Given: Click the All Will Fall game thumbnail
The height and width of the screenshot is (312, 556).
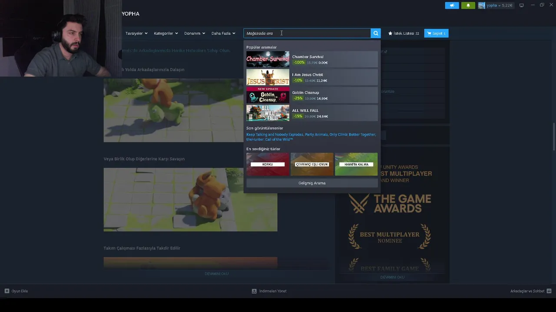Looking at the screenshot, I should pos(268,113).
